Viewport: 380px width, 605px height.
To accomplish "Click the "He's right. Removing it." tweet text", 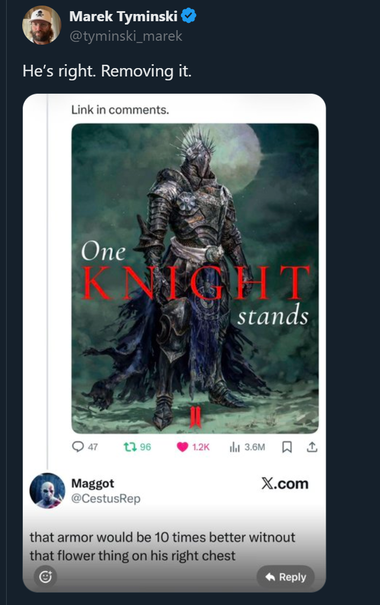I will click(x=107, y=71).
